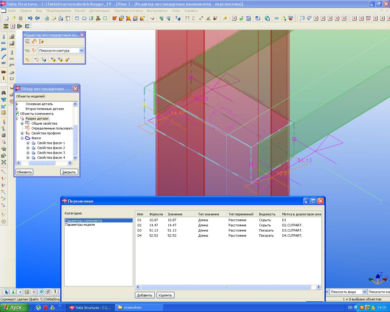Toggle the select-all selection switch

[x=6, y=292]
